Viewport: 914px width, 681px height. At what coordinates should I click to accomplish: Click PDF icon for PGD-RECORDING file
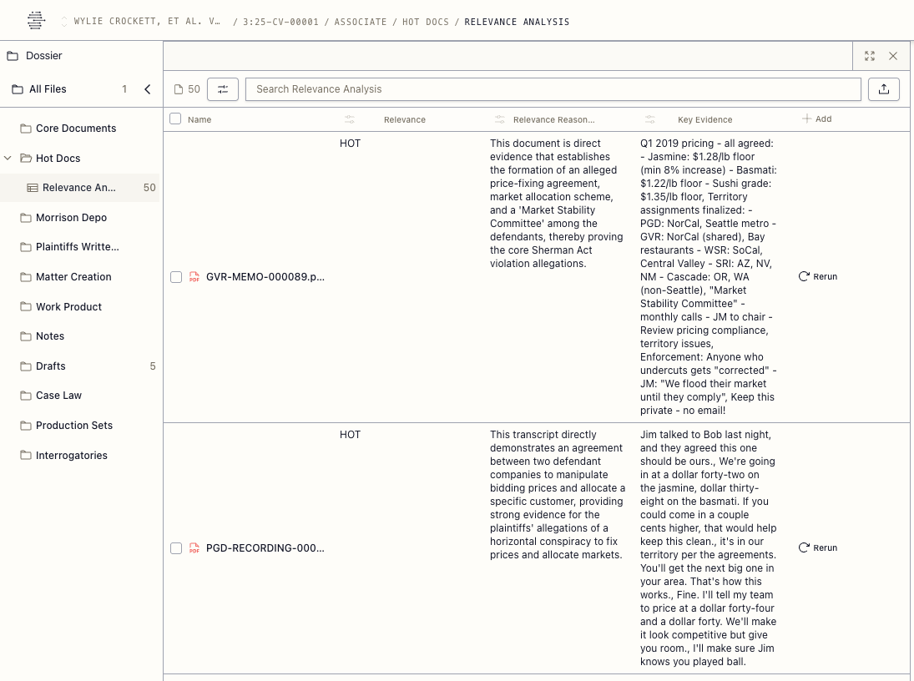click(194, 548)
